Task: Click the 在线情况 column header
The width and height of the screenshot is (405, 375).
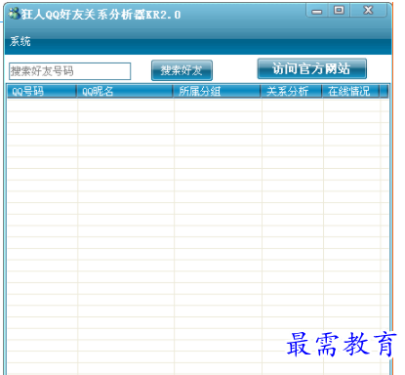Action: [351, 91]
